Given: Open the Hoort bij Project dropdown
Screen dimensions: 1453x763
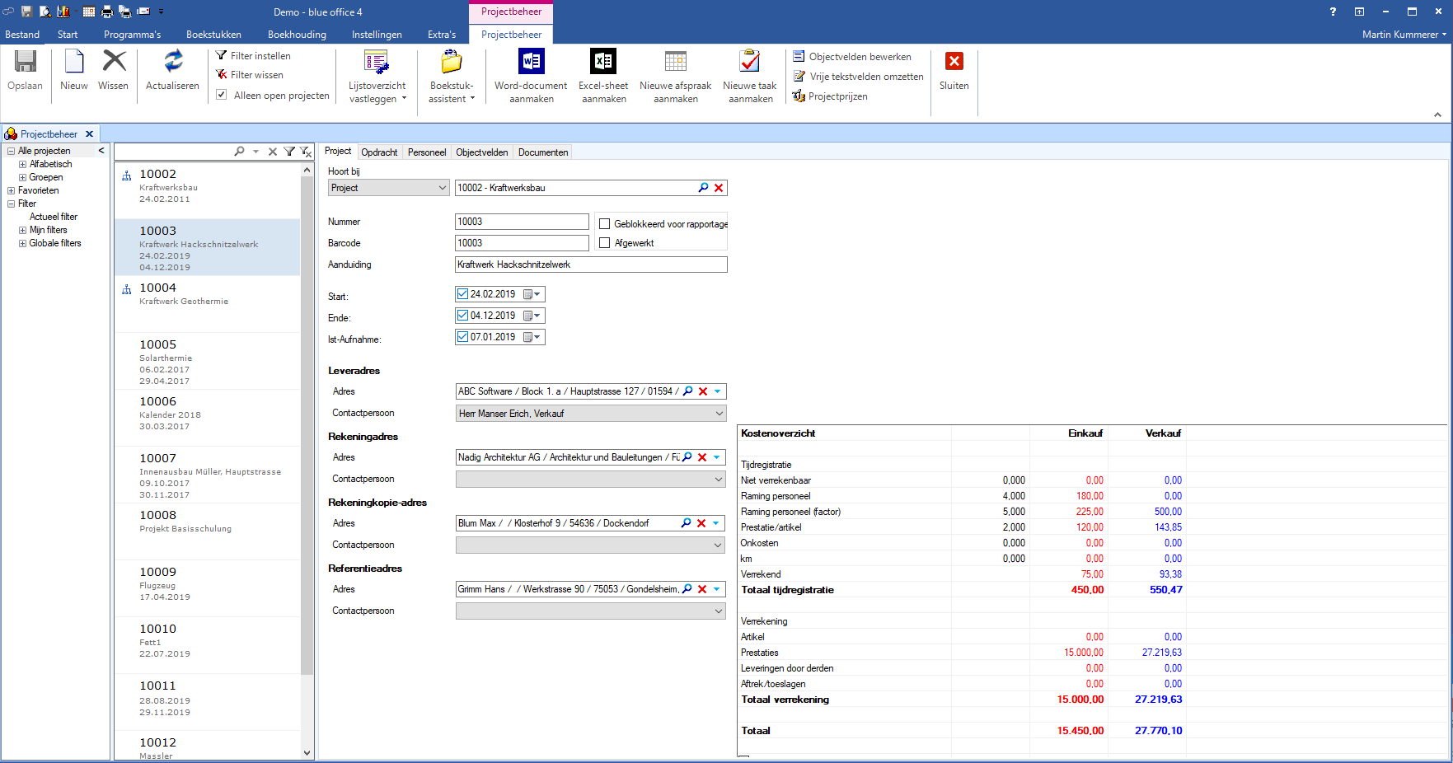Looking at the screenshot, I should pyautogui.click(x=442, y=188).
